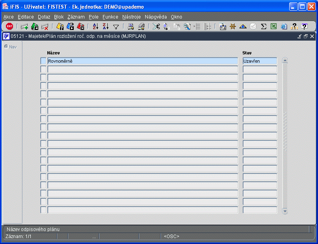
Task: Click the funnel filter icon
Action: pos(116,27)
